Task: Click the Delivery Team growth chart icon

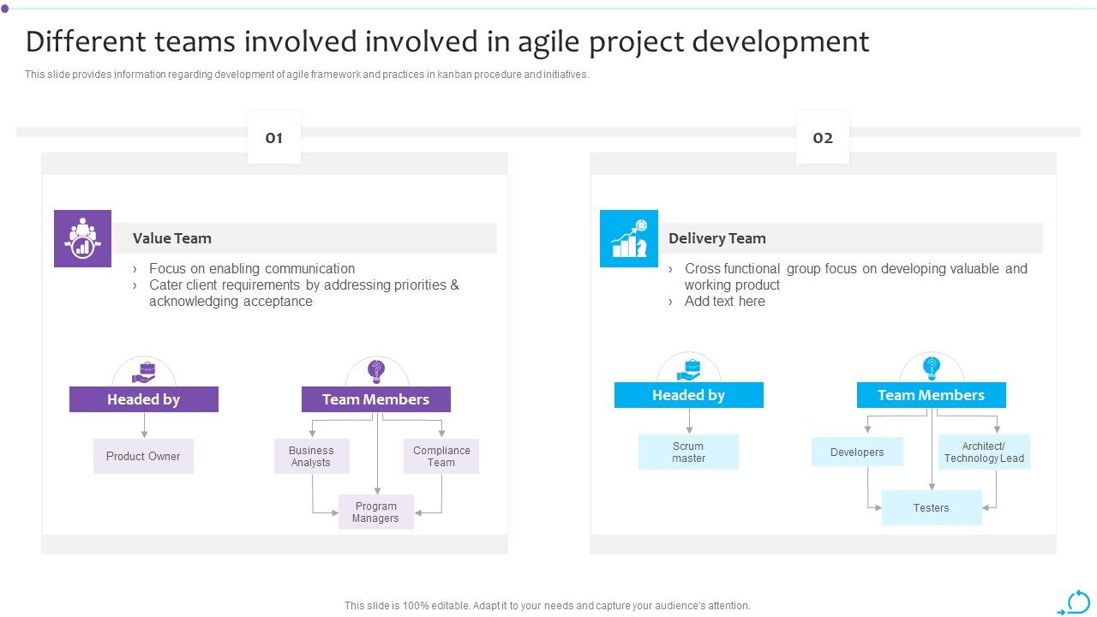Action: (x=629, y=238)
